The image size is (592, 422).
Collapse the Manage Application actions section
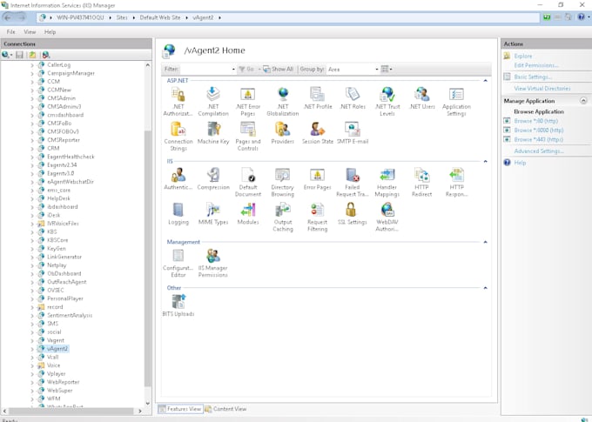pyautogui.click(x=583, y=101)
